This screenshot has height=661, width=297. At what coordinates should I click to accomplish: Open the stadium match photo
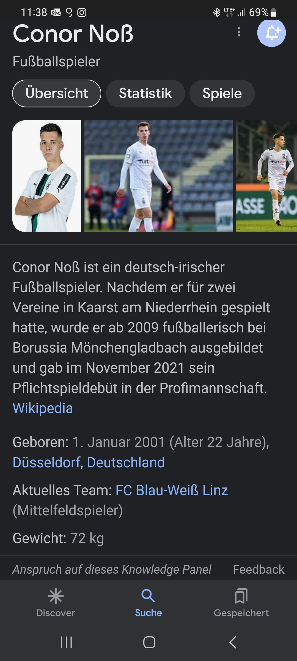[158, 176]
